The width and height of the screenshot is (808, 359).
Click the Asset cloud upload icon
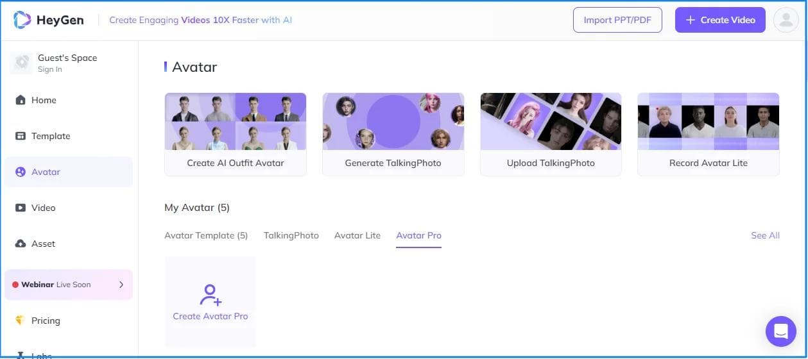21,244
